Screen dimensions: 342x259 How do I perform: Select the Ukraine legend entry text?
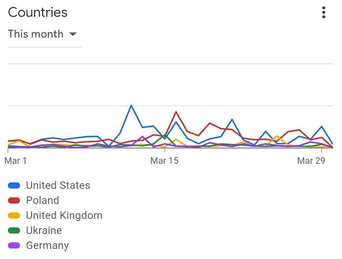pyautogui.click(x=44, y=230)
